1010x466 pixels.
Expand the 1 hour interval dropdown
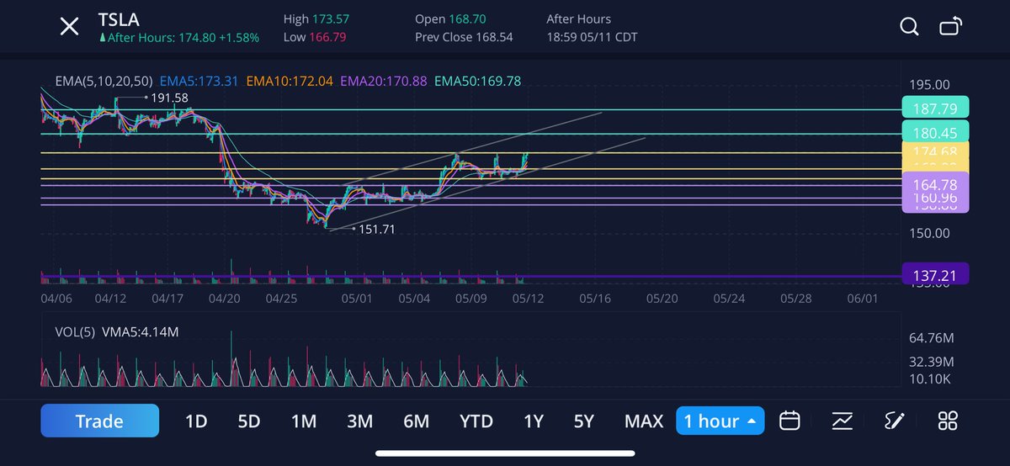[720, 421]
